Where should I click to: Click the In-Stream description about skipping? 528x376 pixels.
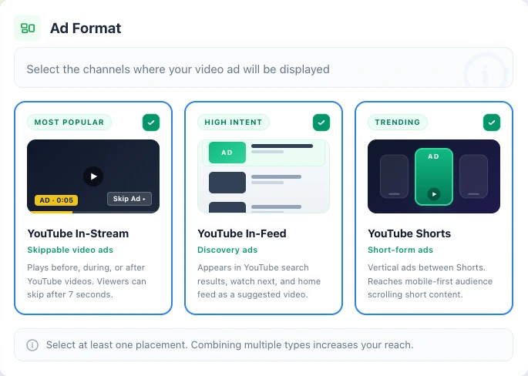pos(86,281)
